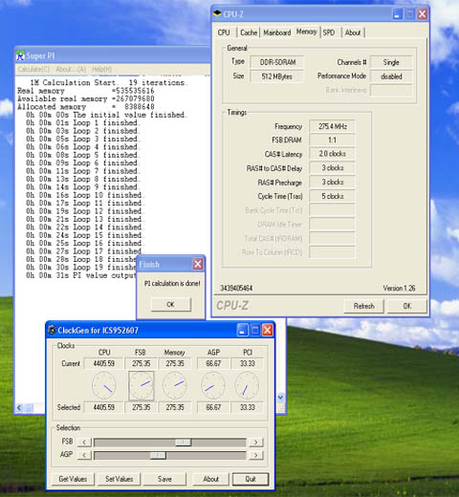Viewport: 459px width, 497px height.
Task: Click the CAS# Latency value 2.0 clocks
Action: click(x=332, y=154)
